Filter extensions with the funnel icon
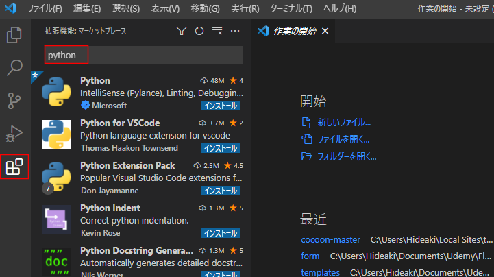 [182, 31]
